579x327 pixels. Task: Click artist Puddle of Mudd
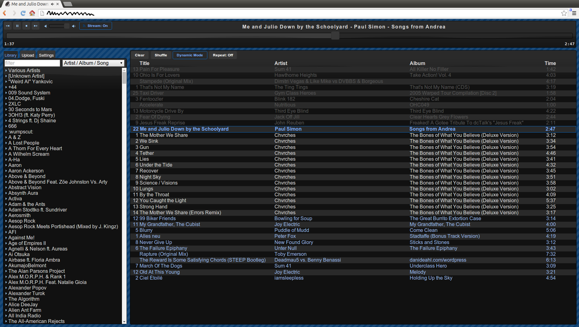292,230
